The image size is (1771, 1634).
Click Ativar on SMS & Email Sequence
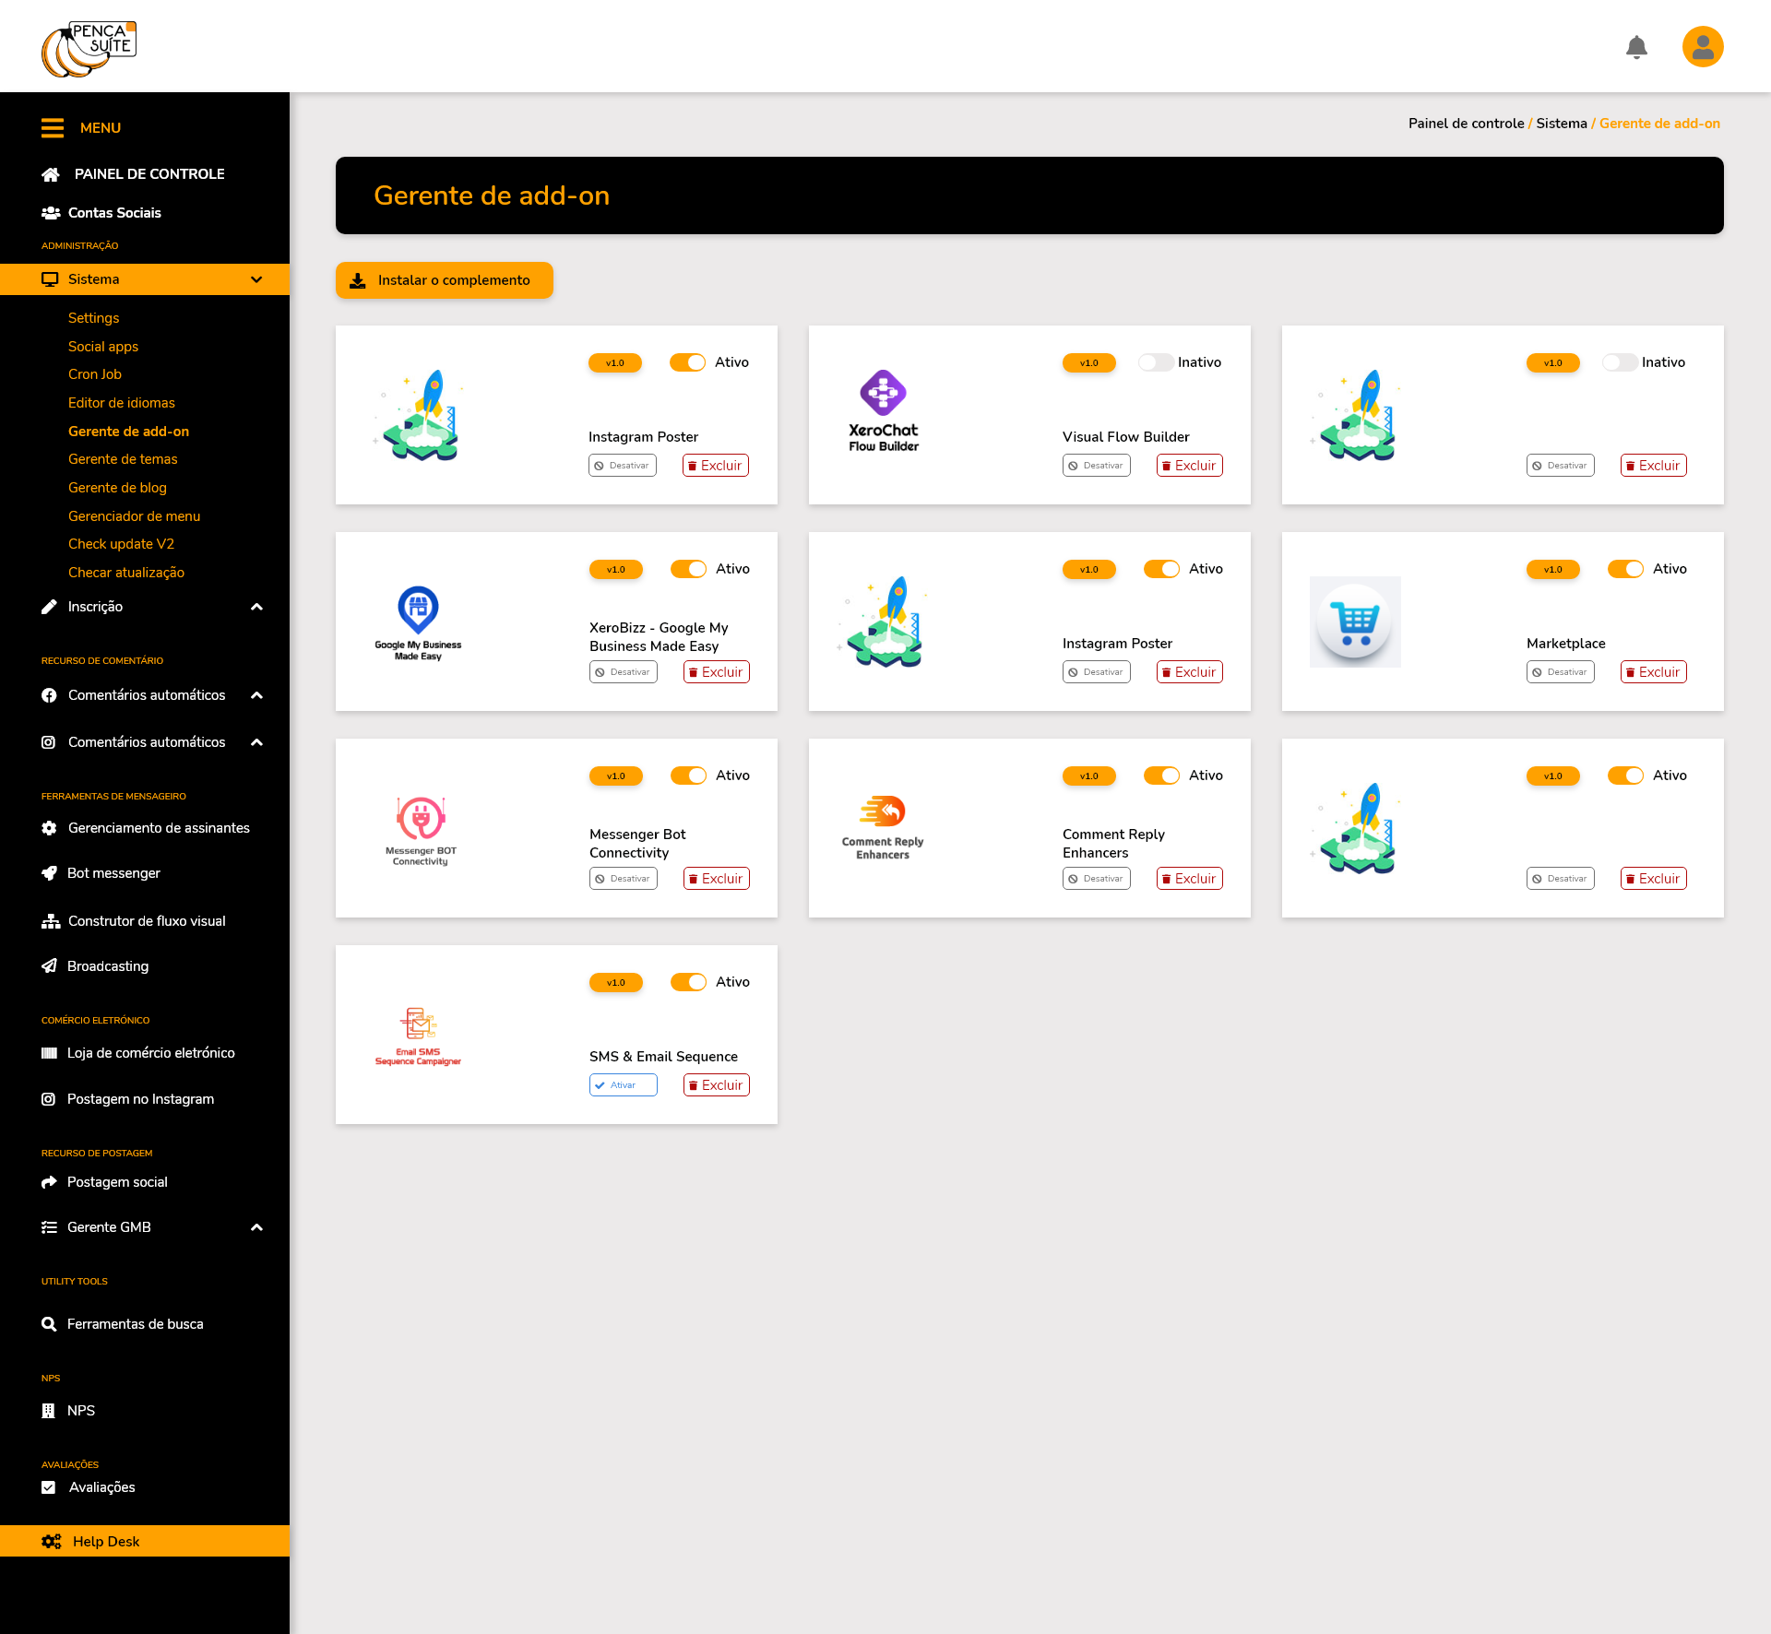(624, 1085)
